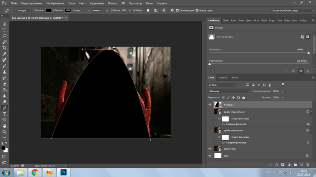Uncheck the Оптимизация checkbox
The height and width of the screenshot is (177, 316).
[x=177, y=10]
